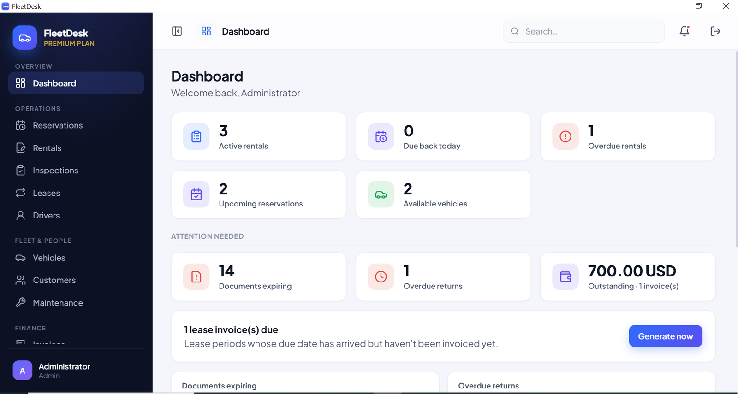Click the "Overdue returns" panel heading at bottom

tap(488, 386)
